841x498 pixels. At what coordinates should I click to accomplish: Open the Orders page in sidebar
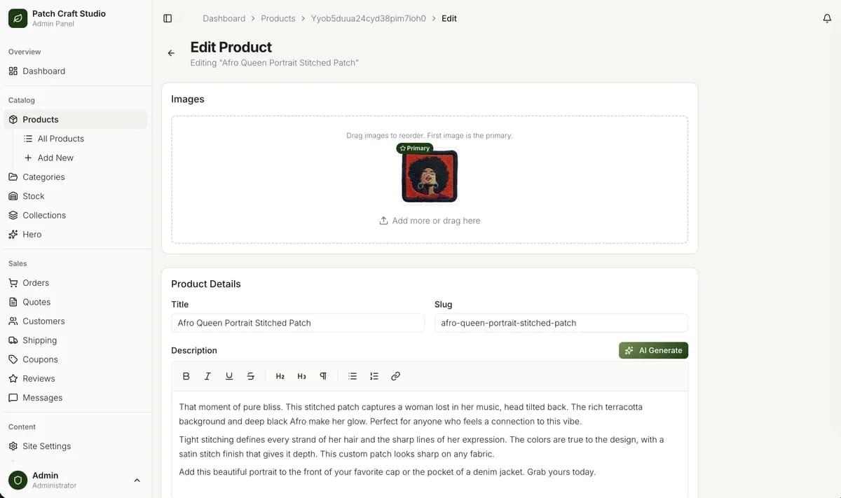(x=36, y=283)
